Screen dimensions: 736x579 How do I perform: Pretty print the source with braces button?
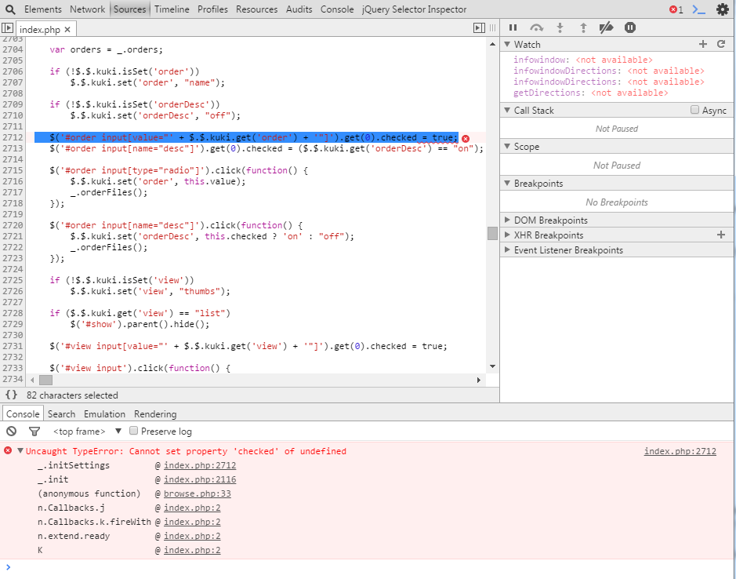[11, 395]
